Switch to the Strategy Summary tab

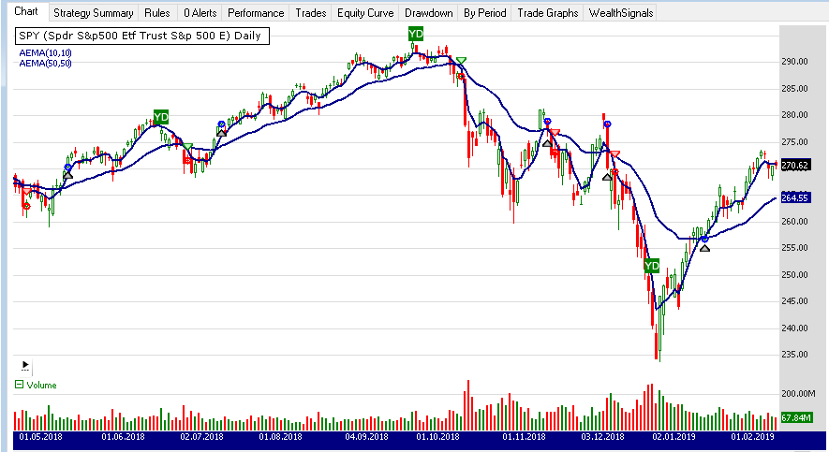click(x=93, y=13)
